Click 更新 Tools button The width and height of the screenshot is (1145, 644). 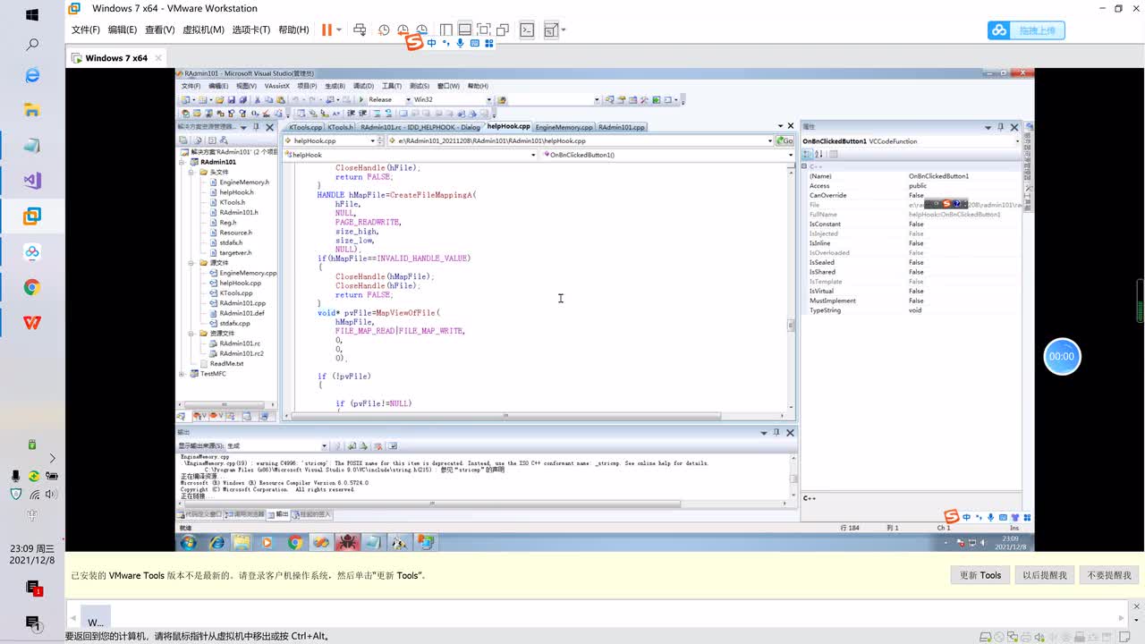coord(980,575)
